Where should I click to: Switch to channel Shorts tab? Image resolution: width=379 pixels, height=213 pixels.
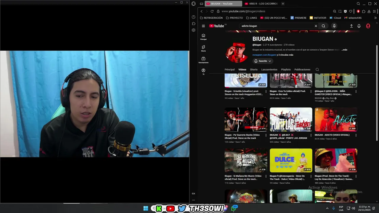click(x=254, y=70)
